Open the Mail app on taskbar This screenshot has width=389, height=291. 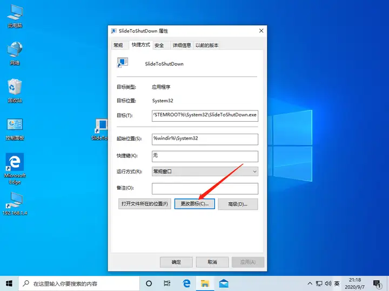224,283
